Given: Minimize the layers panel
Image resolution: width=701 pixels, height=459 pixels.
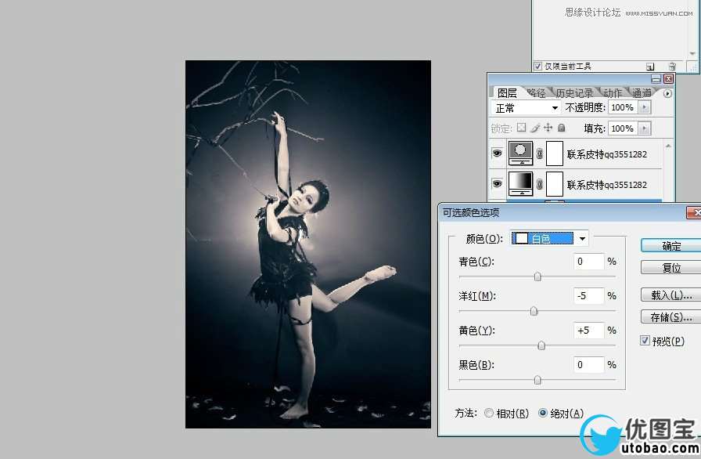Looking at the screenshot, I should click(656, 79).
